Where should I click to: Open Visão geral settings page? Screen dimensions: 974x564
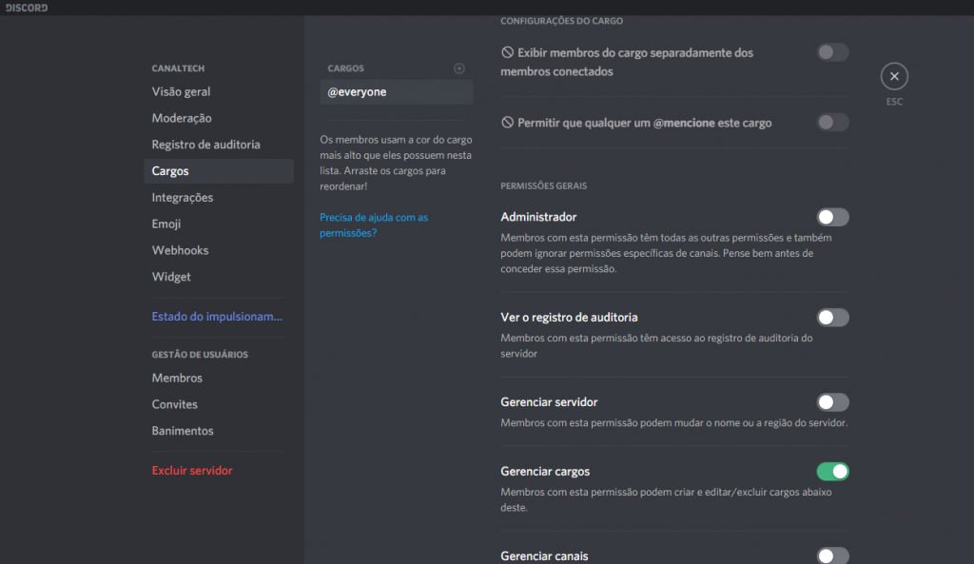219,92
